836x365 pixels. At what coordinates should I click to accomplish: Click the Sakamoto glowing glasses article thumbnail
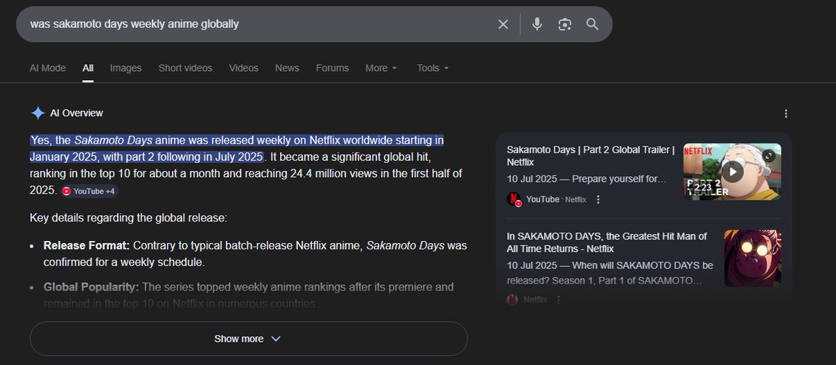752,258
